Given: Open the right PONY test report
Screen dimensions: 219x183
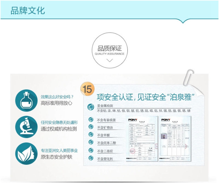Looking at the screenshot, I should (175, 139).
